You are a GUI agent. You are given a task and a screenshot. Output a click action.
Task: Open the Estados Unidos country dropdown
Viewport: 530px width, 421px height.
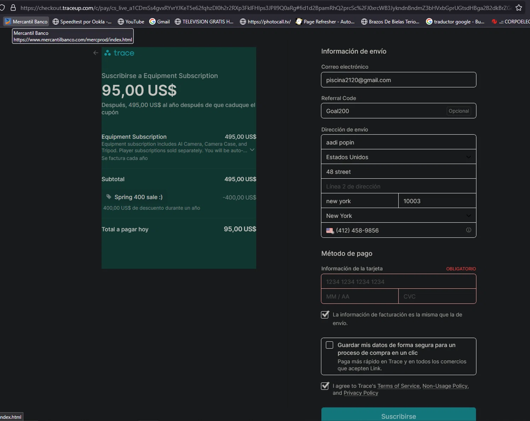pyautogui.click(x=399, y=157)
